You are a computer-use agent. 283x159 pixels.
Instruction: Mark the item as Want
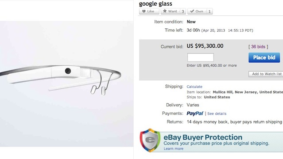[170, 11]
